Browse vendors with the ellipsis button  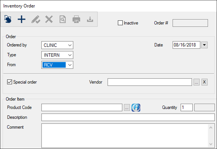pos(197,82)
